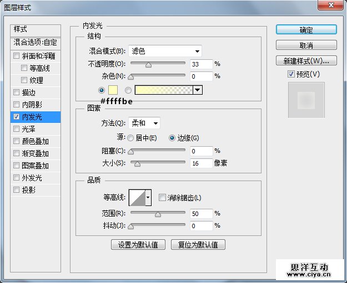Enable the 投影 checkbox

click(16, 189)
